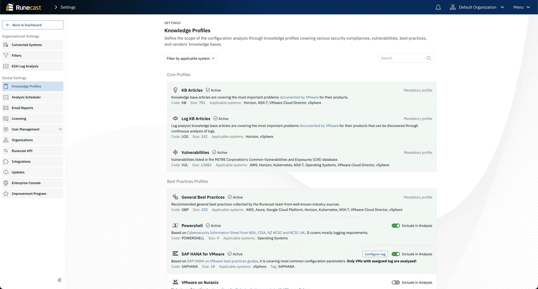Click the Vulnerabilities target icon
This screenshot has height=289, width=538.
pyautogui.click(x=175, y=152)
